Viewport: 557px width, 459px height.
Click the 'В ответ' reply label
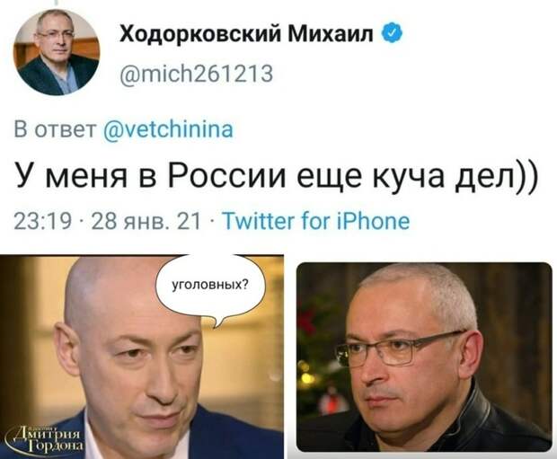[x=55, y=129]
